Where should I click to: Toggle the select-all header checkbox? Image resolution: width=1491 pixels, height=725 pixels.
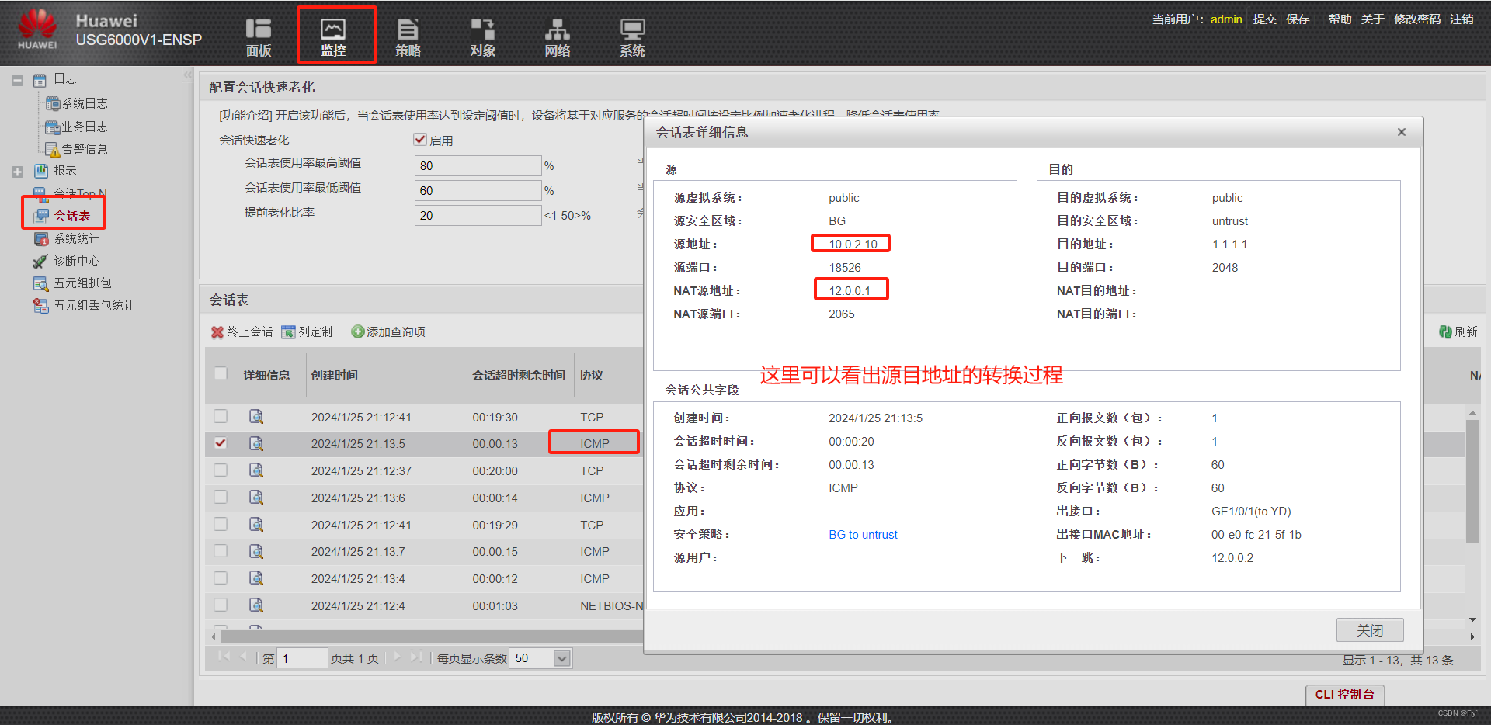coord(221,373)
